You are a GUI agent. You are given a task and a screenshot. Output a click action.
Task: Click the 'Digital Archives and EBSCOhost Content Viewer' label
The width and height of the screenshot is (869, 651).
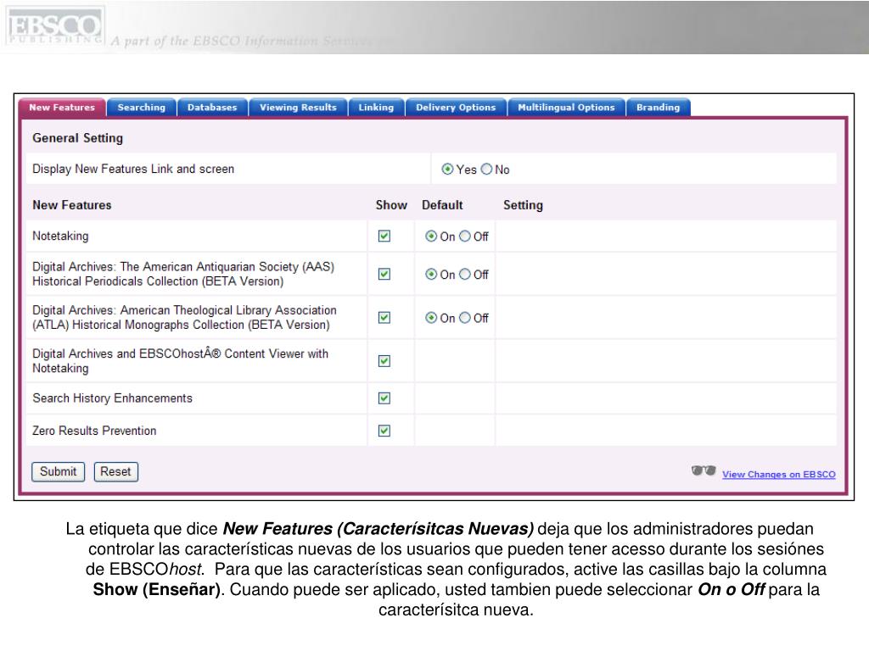(180, 361)
